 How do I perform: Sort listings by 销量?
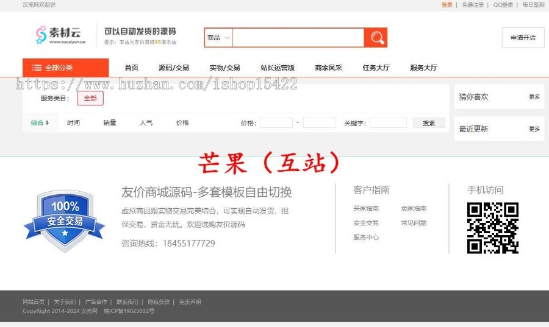point(110,123)
